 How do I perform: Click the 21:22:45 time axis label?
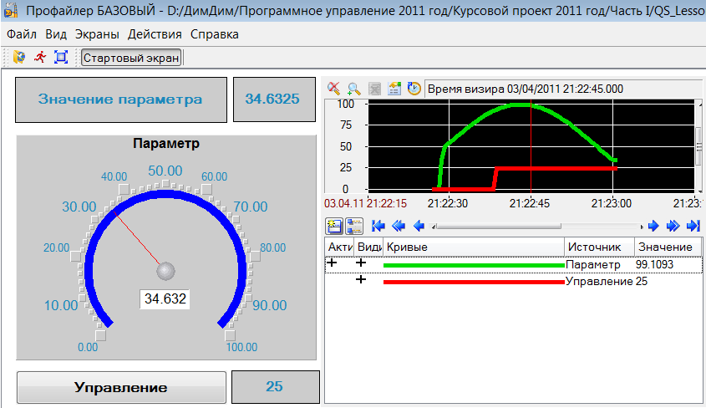(x=530, y=203)
